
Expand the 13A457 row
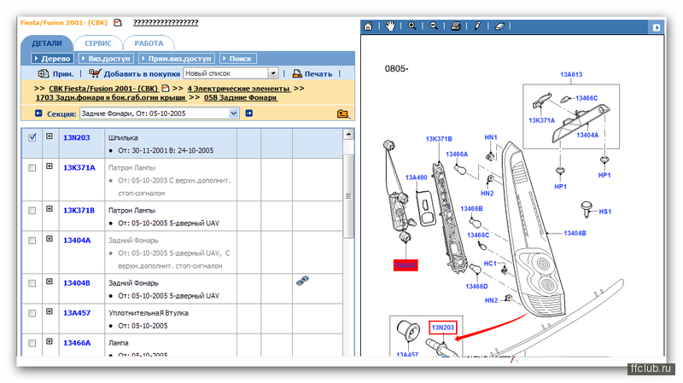pos(50,311)
